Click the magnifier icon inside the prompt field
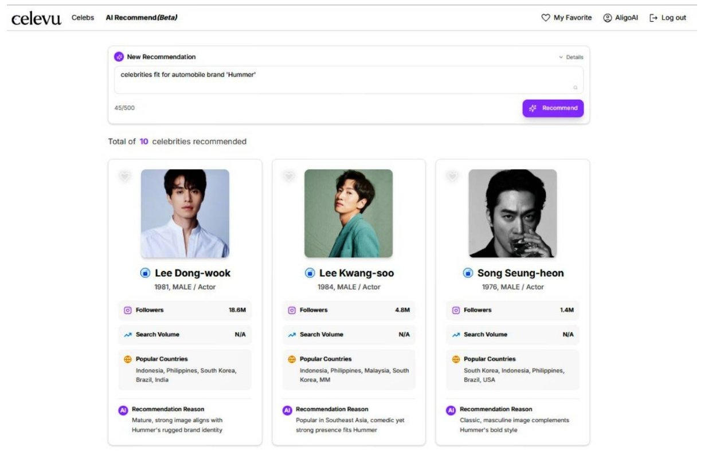Viewport: 704px width, 459px height. (576, 87)
